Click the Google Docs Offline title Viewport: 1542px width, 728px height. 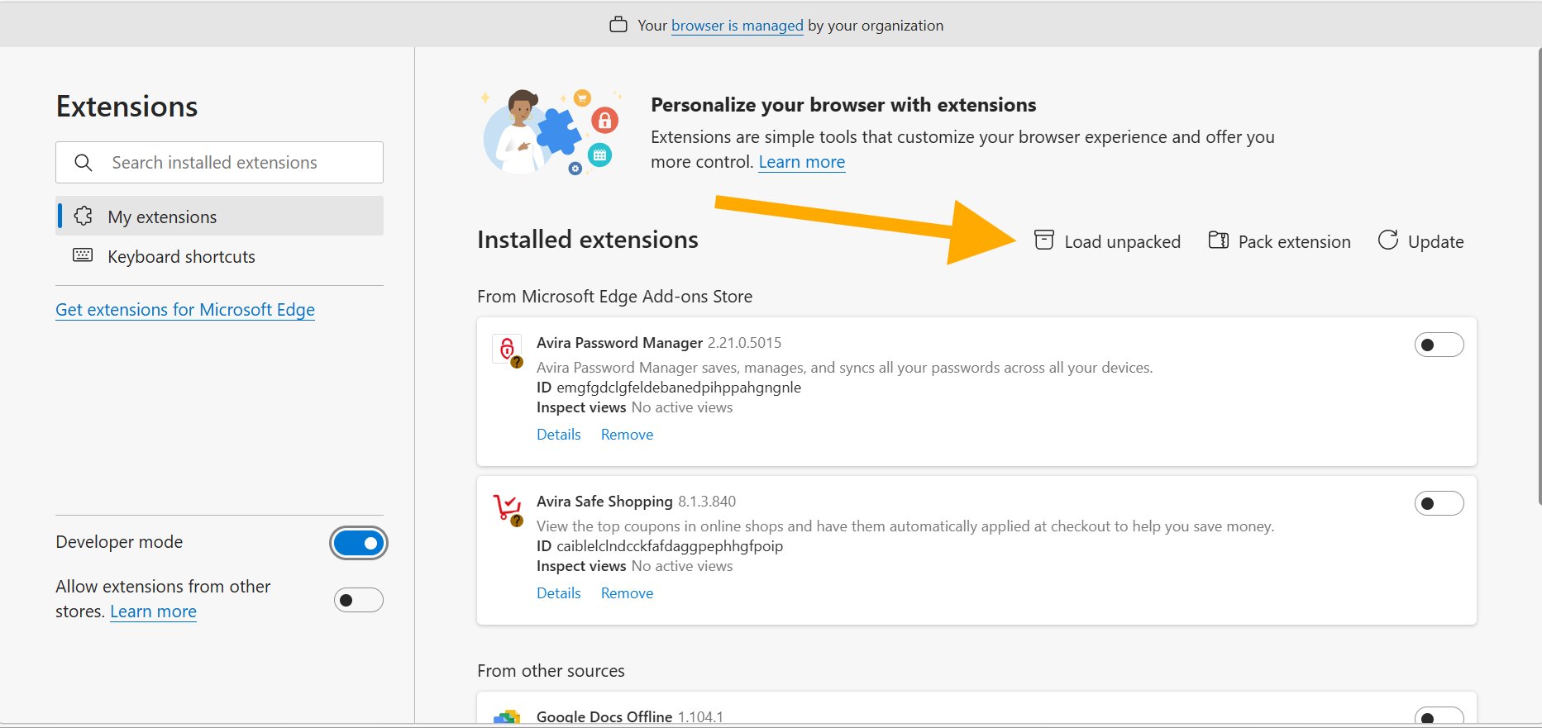click(x=604, y=717)
